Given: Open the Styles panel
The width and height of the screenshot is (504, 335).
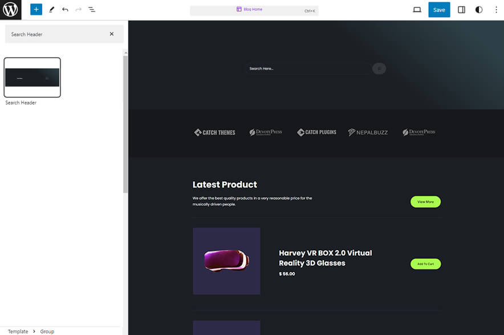Looking at the screenshot, I should [478, 9].
